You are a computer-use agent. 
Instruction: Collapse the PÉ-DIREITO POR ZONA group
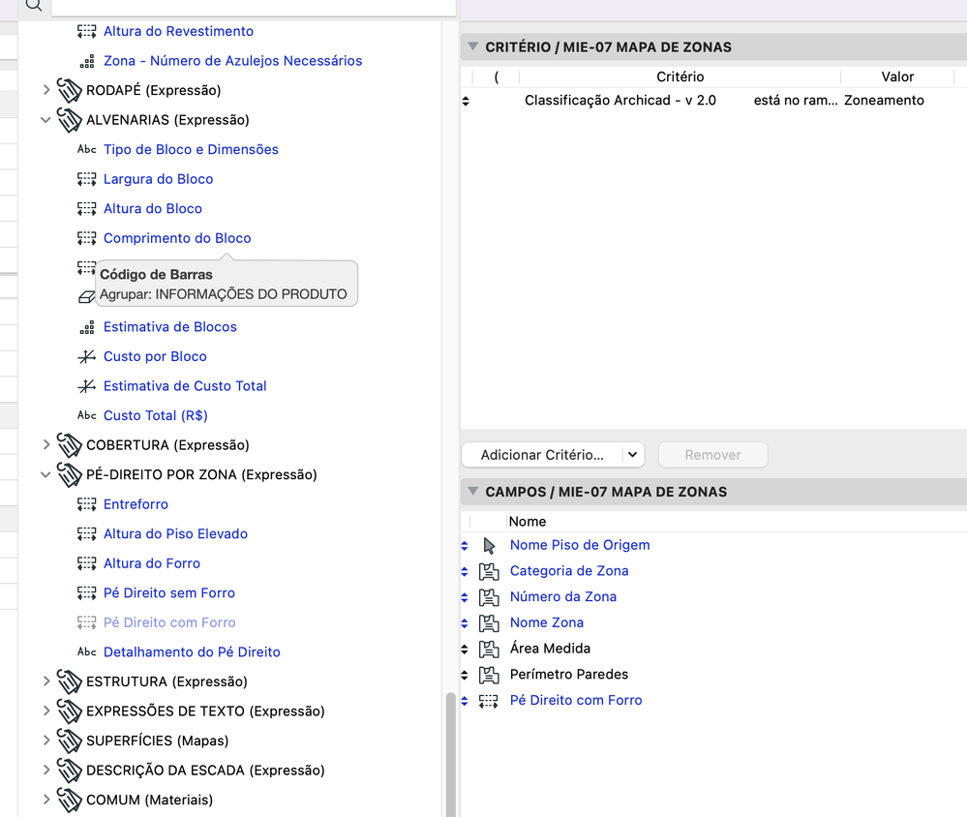pyautogui.click(x=45, y=474)
